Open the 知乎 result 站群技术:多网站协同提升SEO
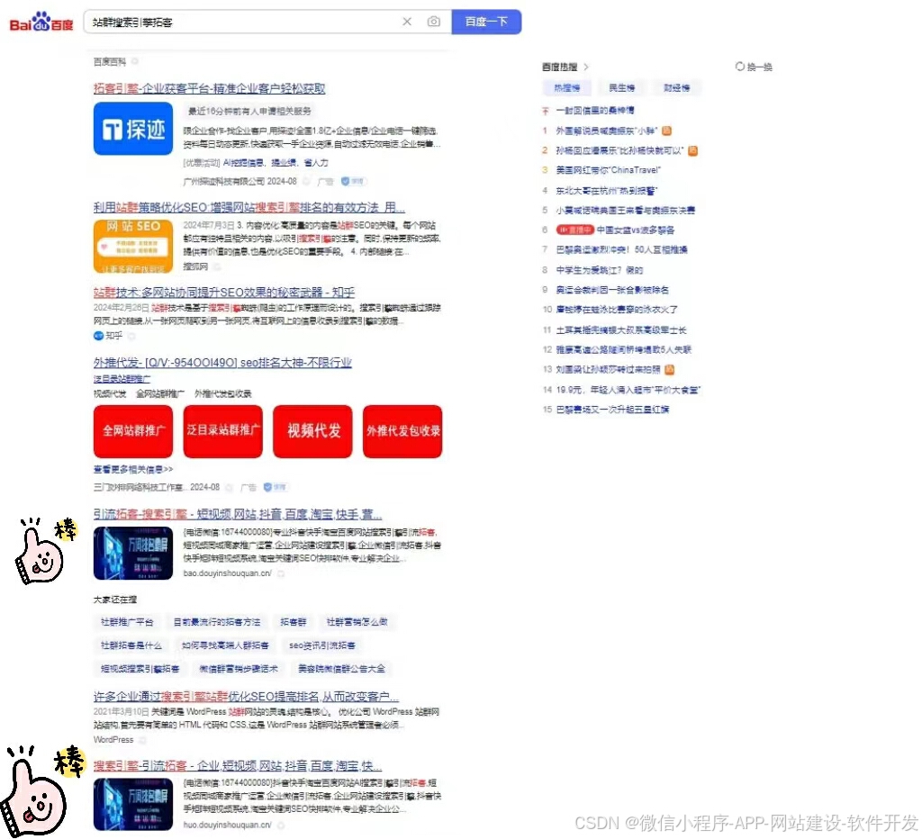The height and width of the screenshot is (839, 922). (x=224, y=293)
